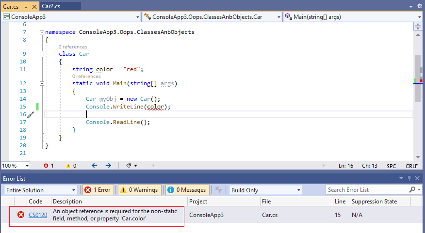This screenshot has height=233, width=425.
Task: Click the search magnifier icon
Action: pyautogui.click(x=412, y=190)
